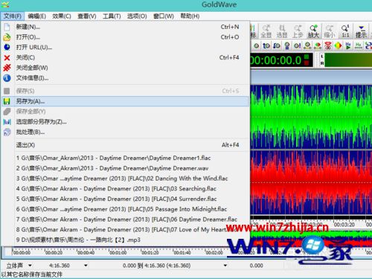Zoom out with the 缩小 toolbar button
The width and height of the screenshot is (372, 279).
[x=330, y=31]
